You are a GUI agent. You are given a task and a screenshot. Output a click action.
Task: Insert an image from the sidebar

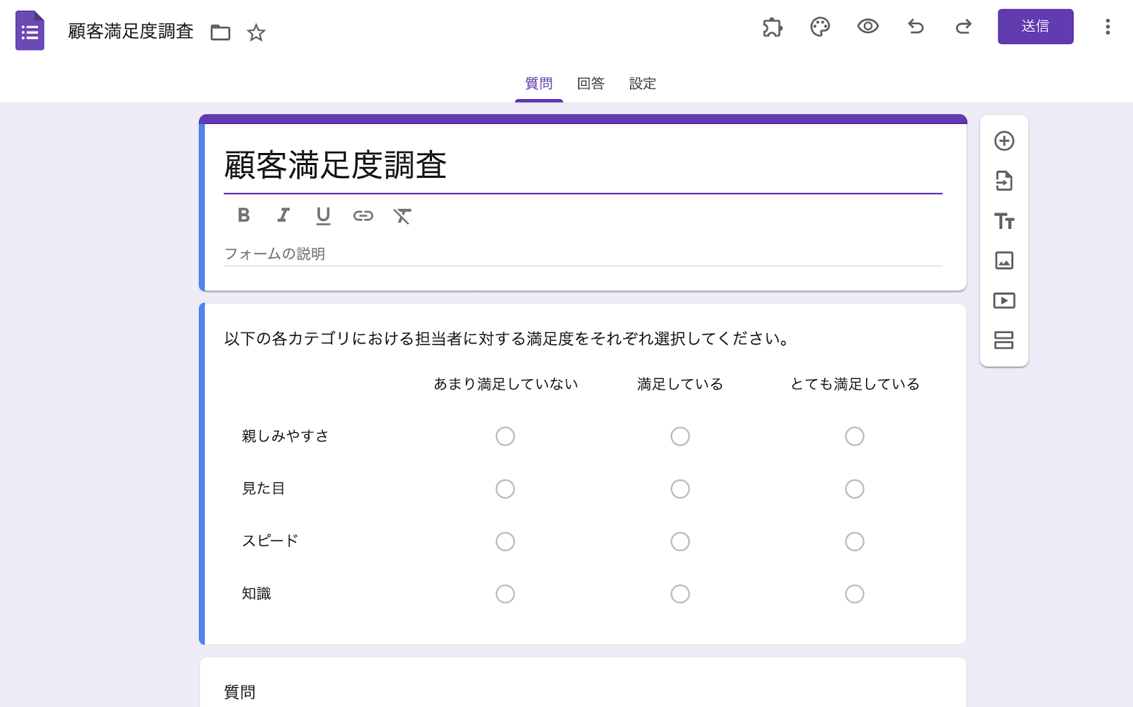pyautogui.click(x=1003, y=261)
